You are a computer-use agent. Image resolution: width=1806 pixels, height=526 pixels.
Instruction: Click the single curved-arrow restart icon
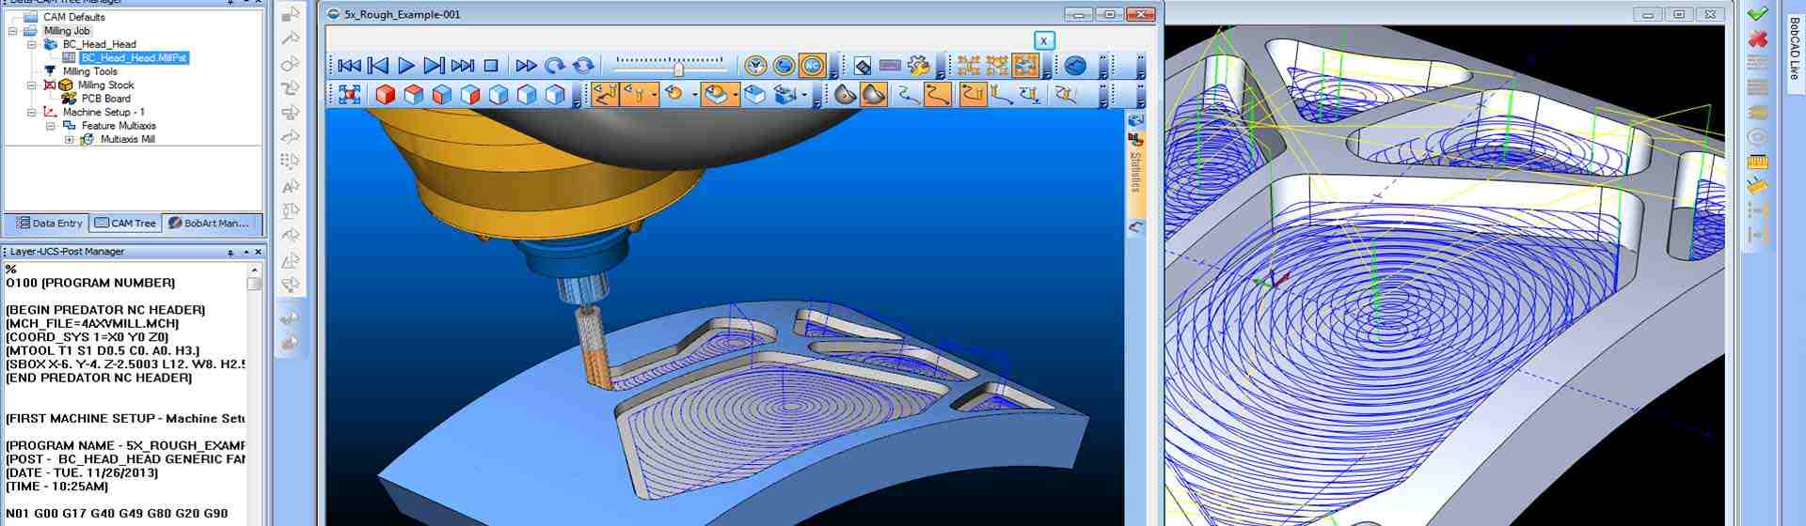[555, 66]
